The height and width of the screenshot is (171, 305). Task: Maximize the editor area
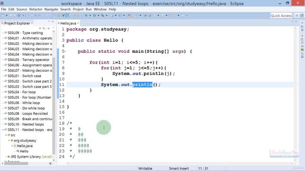[296, 21]
